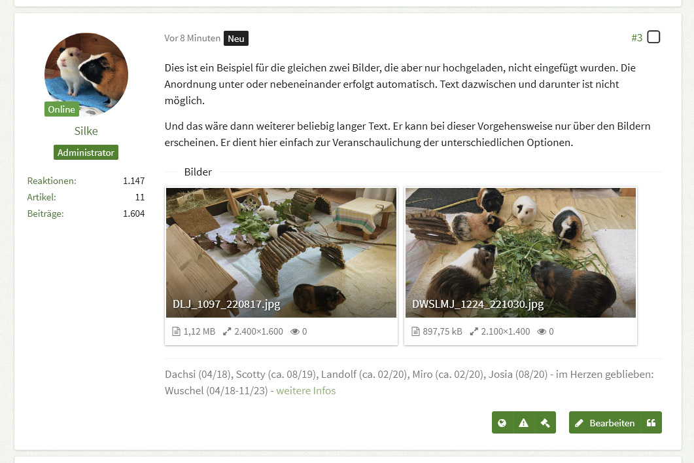Click the dimensions arrows icon for 2.400×1.600
This screenshot has width=694, height=463.
click(x=227, y=331)
